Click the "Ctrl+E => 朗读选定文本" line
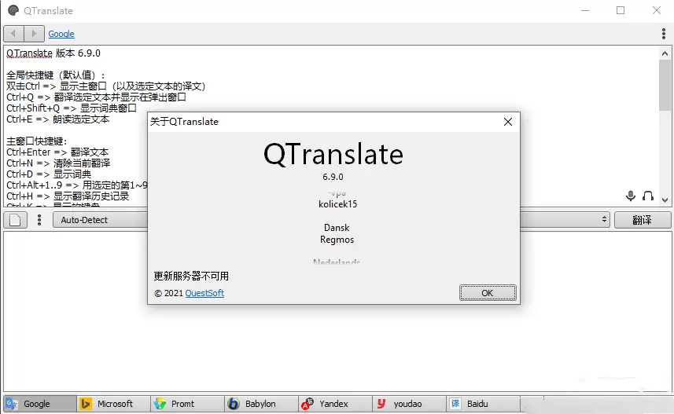 [58, 119]
